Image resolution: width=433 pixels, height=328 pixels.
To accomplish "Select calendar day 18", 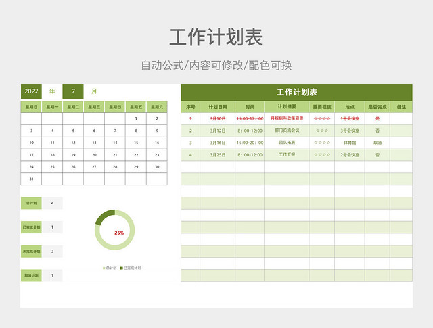I will click(52, 155).
